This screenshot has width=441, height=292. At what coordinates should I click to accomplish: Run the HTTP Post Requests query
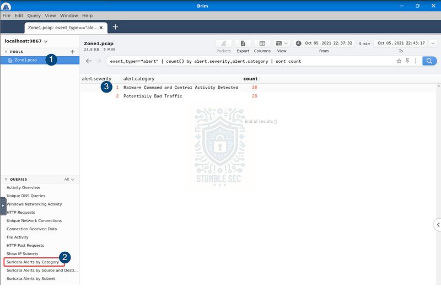[25, 245]
